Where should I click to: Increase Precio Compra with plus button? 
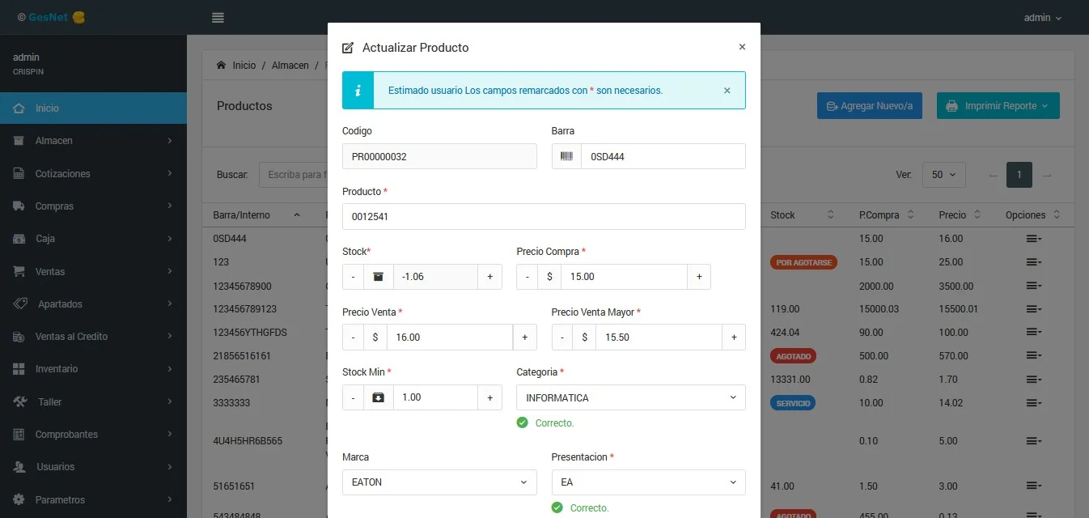point(699,277)
